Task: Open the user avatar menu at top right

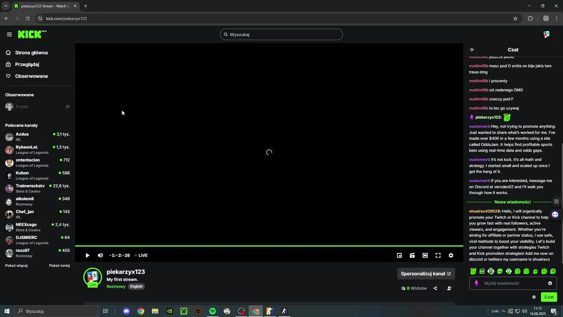Action: pos(546,34)
